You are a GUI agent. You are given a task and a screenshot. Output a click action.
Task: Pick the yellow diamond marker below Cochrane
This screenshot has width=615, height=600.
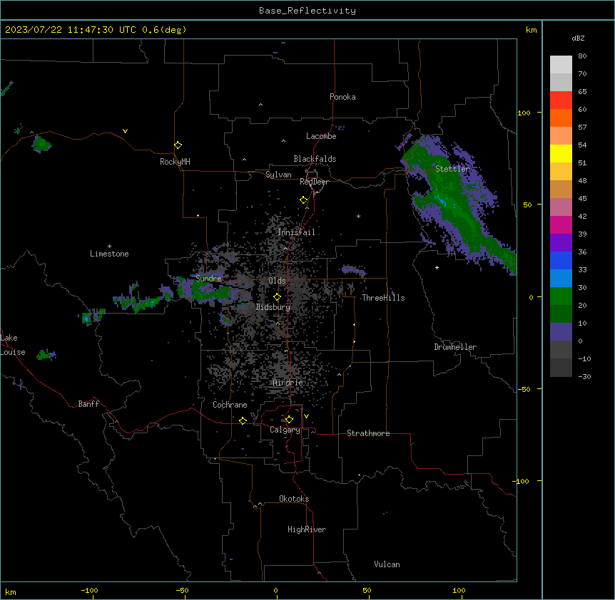click(x=243, y=420)
